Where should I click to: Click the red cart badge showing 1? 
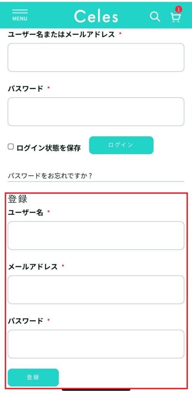tap(179, 10)
